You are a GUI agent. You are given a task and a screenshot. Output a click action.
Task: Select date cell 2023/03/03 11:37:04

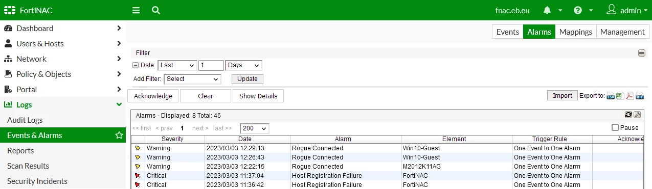(248, 176)
